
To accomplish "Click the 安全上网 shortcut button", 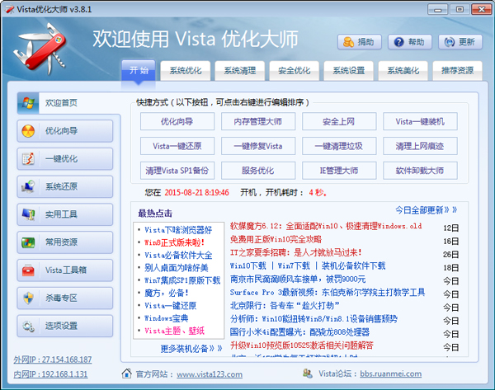I will [x=339, y=121].
